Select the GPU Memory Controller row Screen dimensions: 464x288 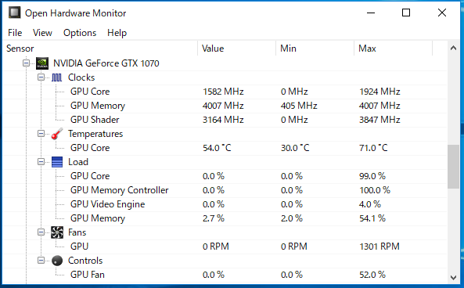click(x=225, y=190)
